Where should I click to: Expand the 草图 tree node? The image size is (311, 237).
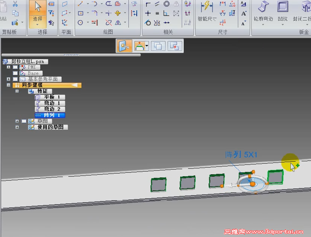[x=17, y=121]
